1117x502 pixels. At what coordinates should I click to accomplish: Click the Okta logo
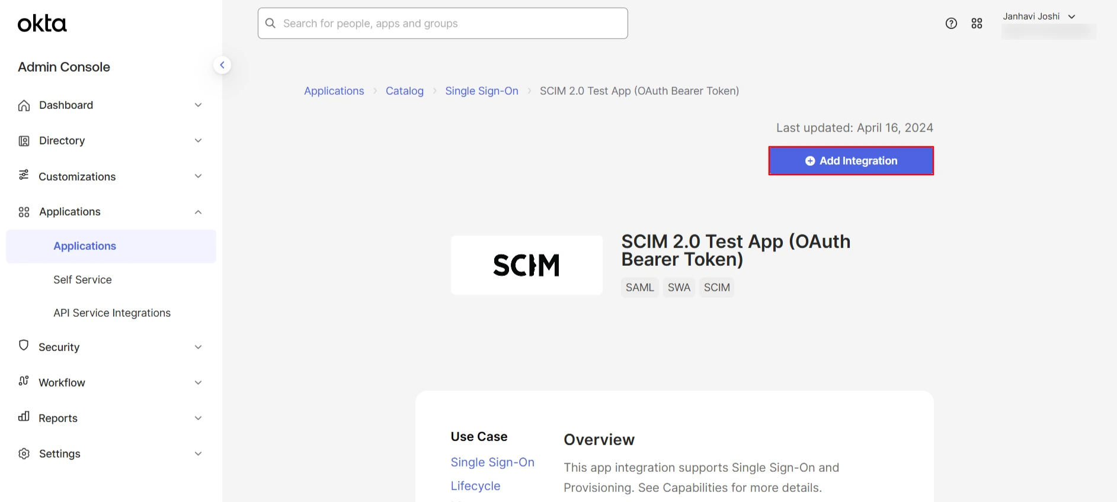[42, 24]
